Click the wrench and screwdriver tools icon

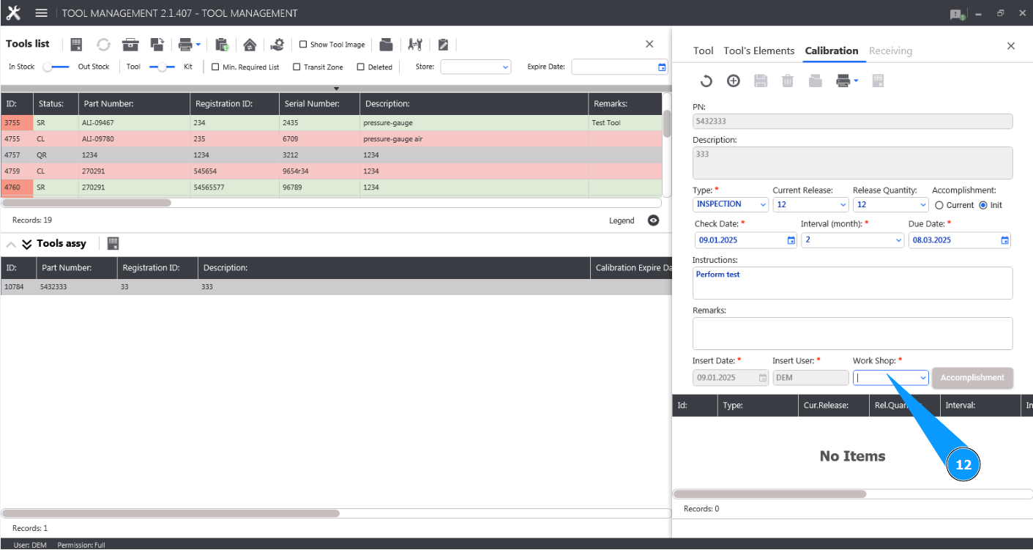415,45
